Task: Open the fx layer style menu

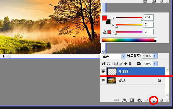Action: (x=124, y=100)
